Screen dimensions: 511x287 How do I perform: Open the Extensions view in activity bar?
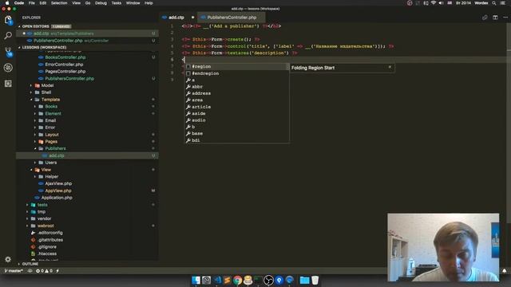8,84
